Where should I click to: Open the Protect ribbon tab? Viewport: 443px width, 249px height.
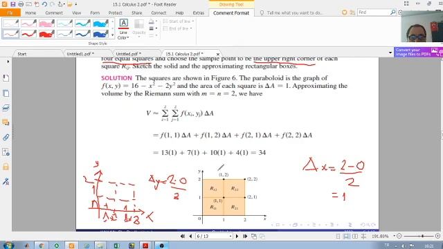116,12
